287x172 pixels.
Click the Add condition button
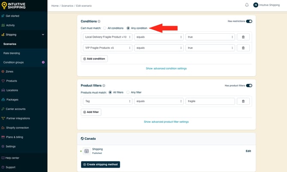94,59
